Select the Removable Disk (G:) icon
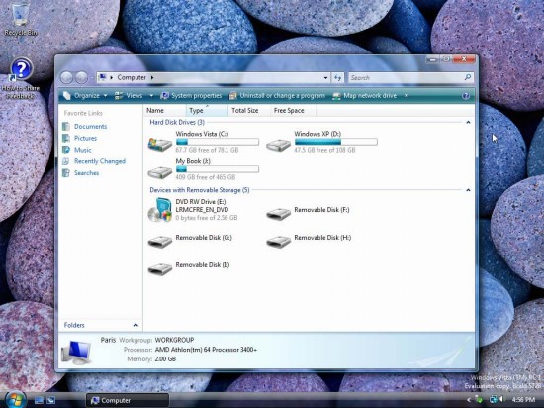544x408 pixels. click(160, 241)
